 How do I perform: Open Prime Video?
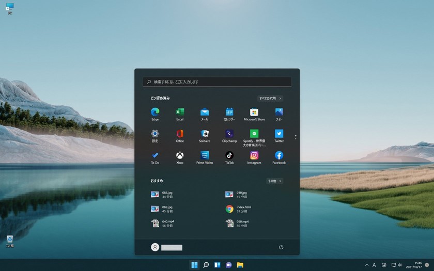[x=205, y=157]
